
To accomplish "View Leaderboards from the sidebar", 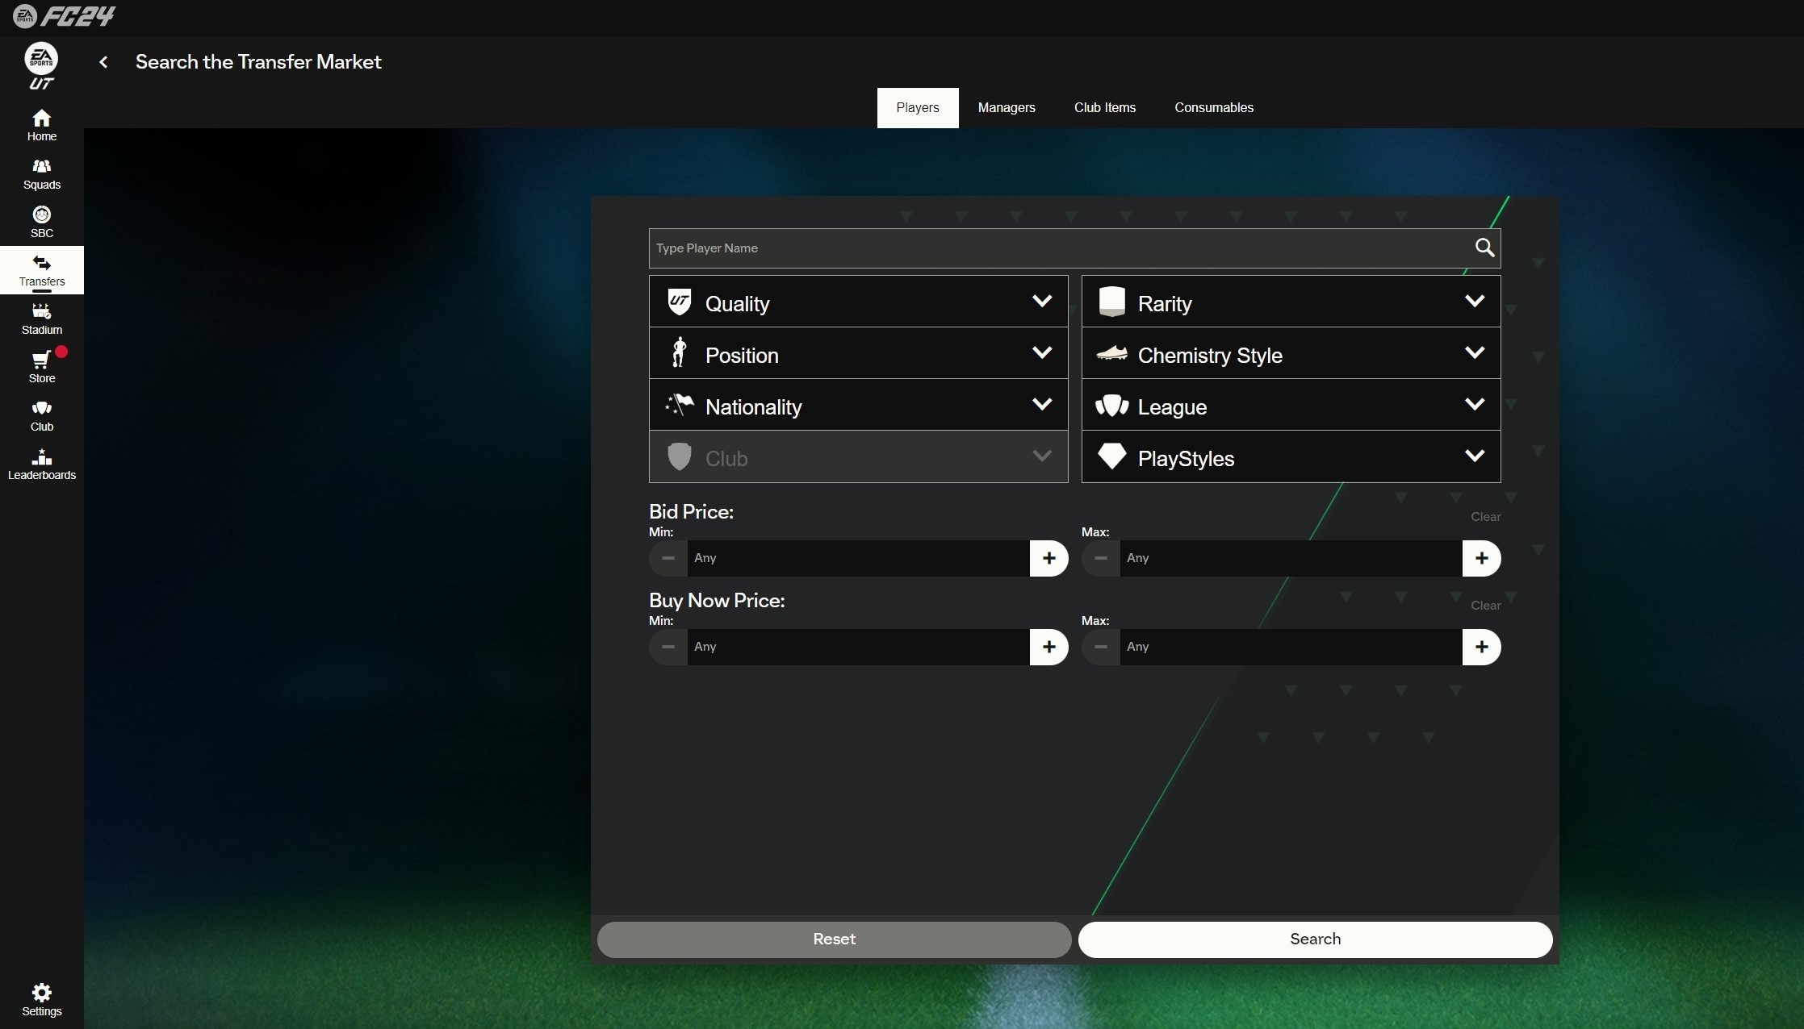I will 41,464.
